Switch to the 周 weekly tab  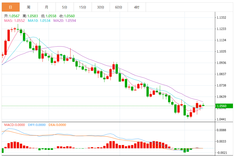point(29,7)
